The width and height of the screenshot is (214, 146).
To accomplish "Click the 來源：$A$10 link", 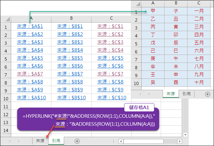I will coord(31,98).
